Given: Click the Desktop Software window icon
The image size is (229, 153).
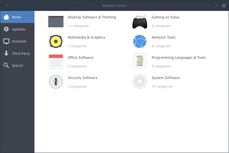Looking at the screenshot, I should 56,21.
